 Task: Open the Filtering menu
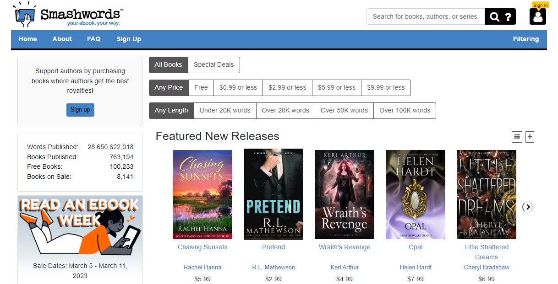coord(526,39)
